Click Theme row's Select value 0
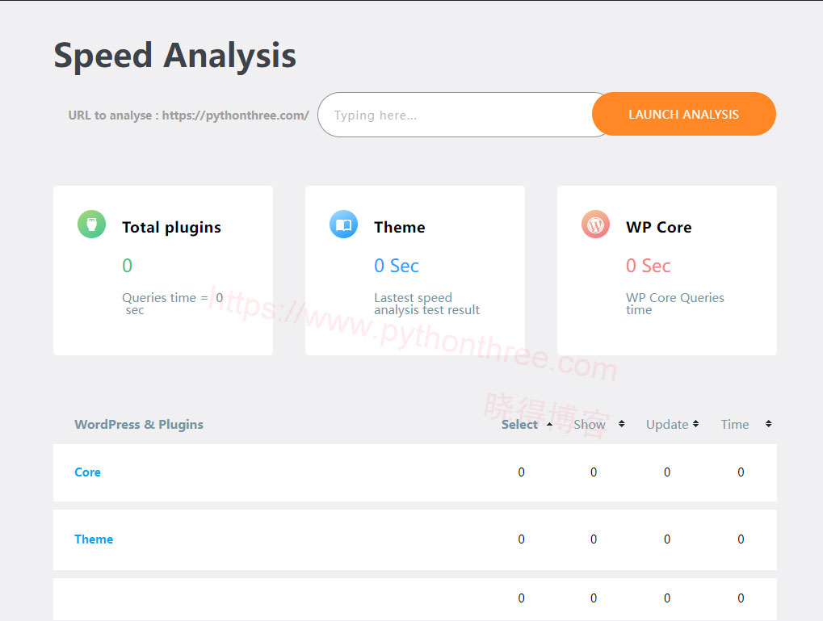The height and width of the screenshot is (621, 823). coord(521,539)
